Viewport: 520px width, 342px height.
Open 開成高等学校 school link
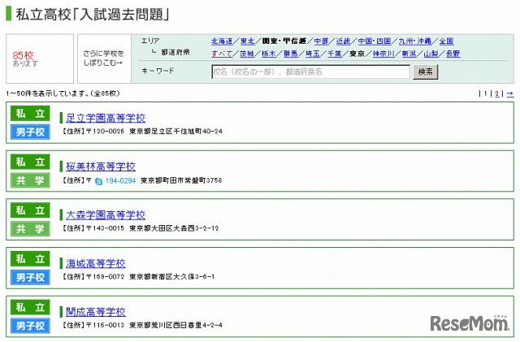pos(96,312)
